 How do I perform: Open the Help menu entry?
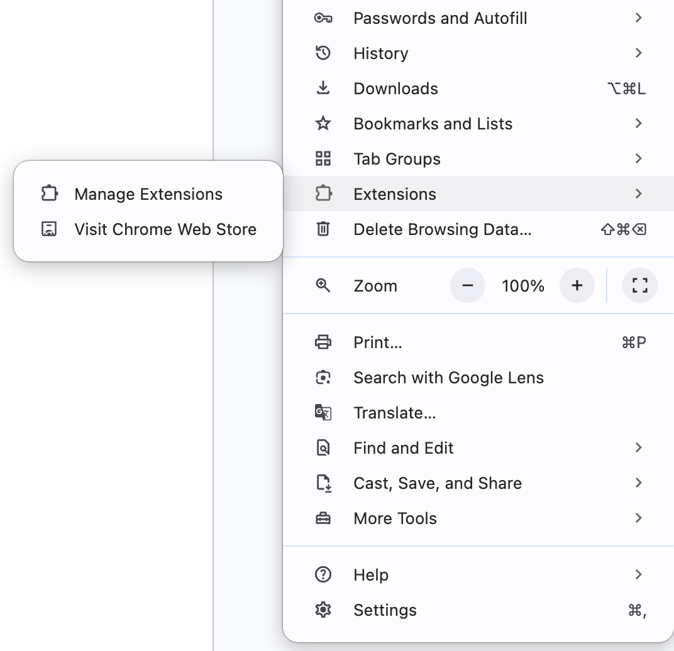pos(371,575)
